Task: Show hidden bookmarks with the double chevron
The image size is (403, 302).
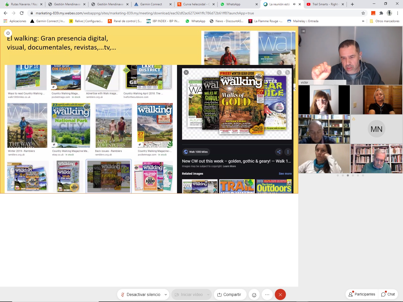Action: pyautogui.click(x=363, y=21)
